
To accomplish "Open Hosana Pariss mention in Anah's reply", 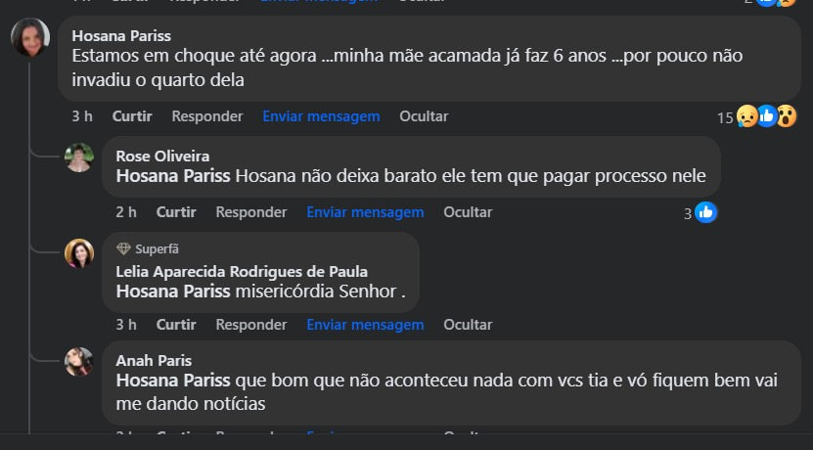I will [173, 380].
